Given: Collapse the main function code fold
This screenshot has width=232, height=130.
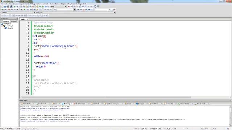Looking at the screenshot, I should point(33,36).
